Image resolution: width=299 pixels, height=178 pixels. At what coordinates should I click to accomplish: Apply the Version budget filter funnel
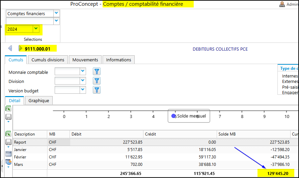pos(97,90)
